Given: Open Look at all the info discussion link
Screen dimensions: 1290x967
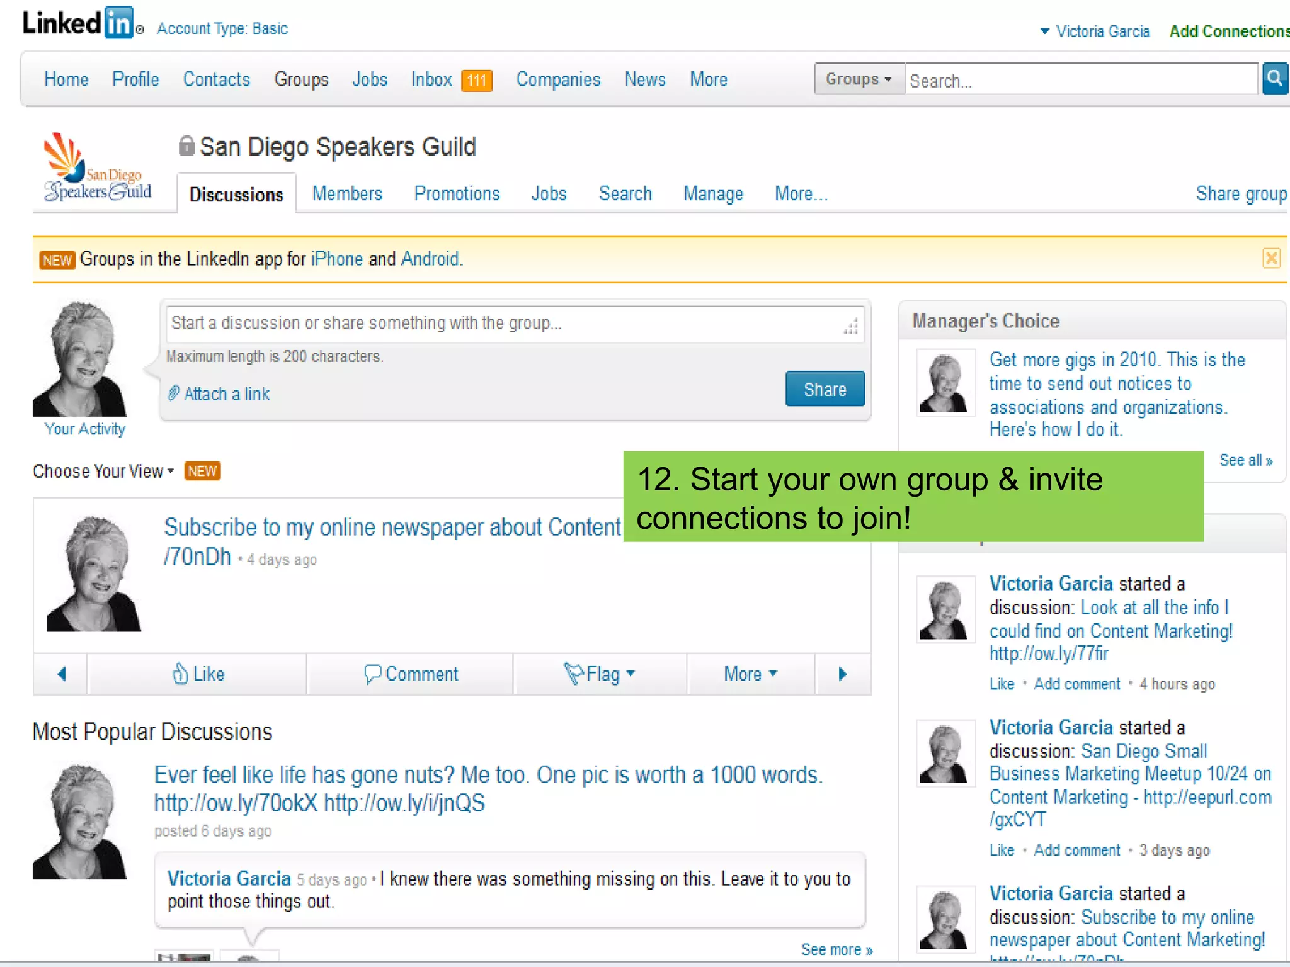Looking at the screenshot, I should tap(1111, 630).
